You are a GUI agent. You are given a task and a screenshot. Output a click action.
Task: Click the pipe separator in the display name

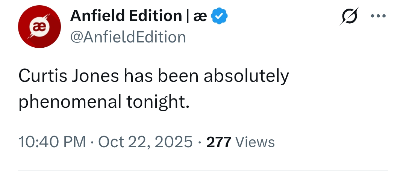pos(188,16)
